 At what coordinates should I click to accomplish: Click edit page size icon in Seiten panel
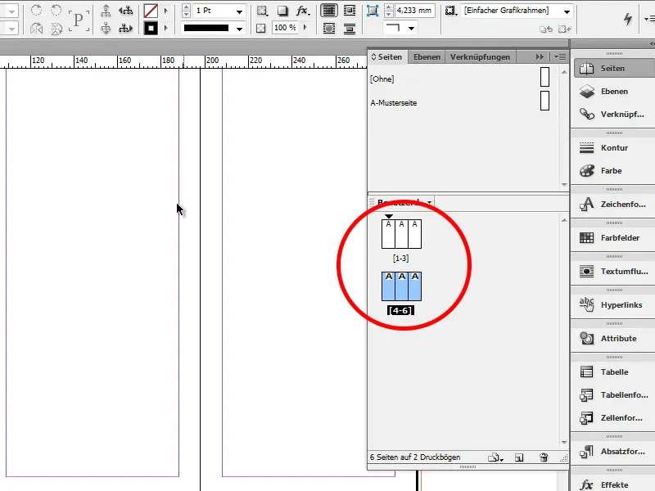(495, 457)
